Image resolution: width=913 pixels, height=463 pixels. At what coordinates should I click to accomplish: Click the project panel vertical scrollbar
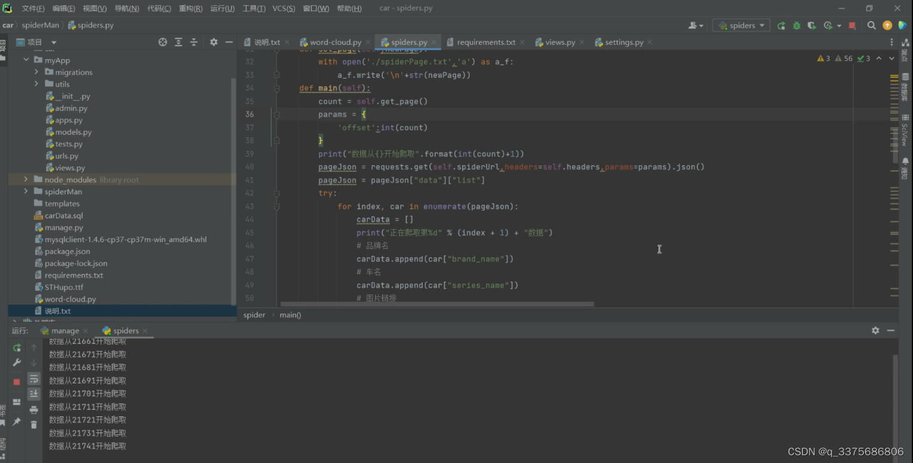[234, 191]
